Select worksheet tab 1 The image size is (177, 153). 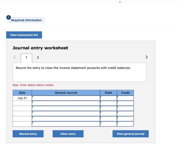[26, 58]
